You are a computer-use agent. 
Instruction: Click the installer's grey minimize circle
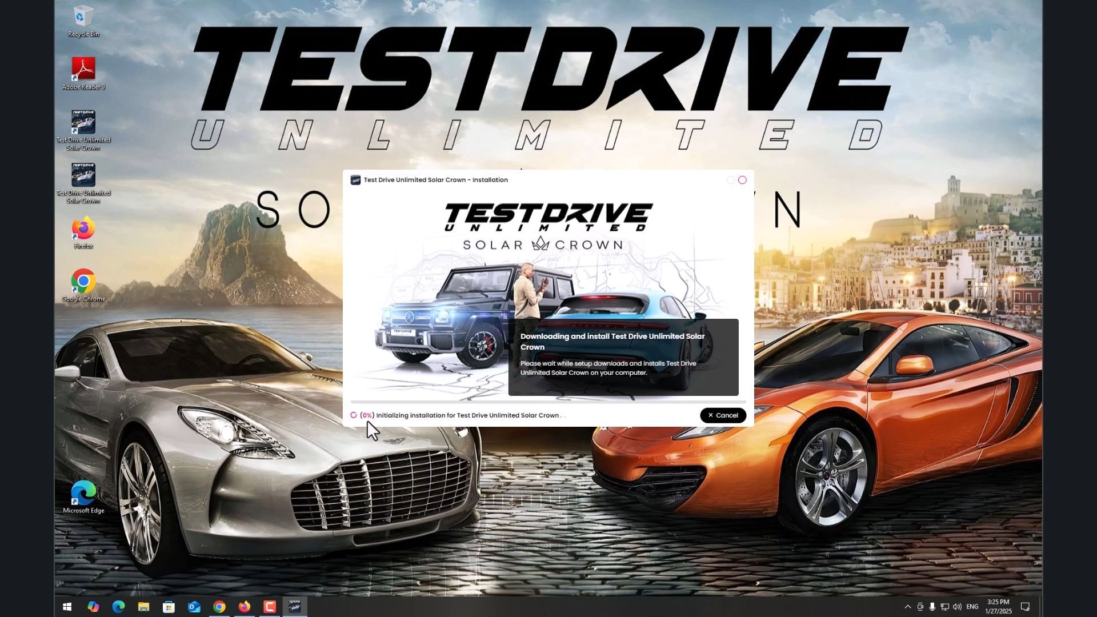point(731,180)
